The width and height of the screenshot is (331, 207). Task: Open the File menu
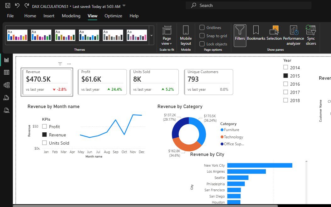tap(10, 16)
